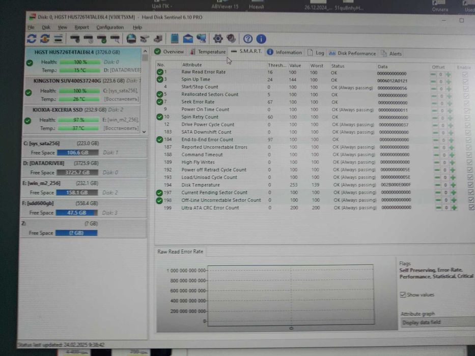This screenshot has width=475, height=356.
Task: Click the blue refresh arrows icon
Action: [32, 39]
